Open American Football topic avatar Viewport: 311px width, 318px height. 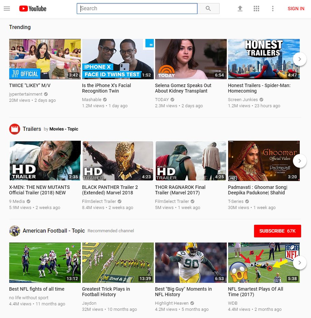15,231
